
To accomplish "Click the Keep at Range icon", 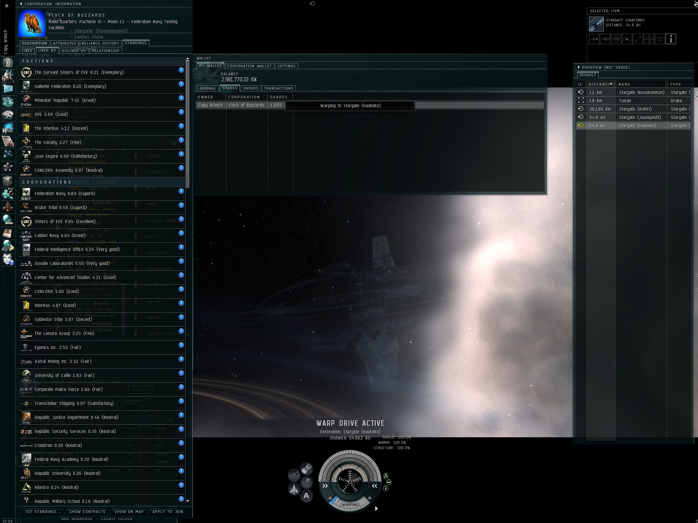I will click(638, 39).
